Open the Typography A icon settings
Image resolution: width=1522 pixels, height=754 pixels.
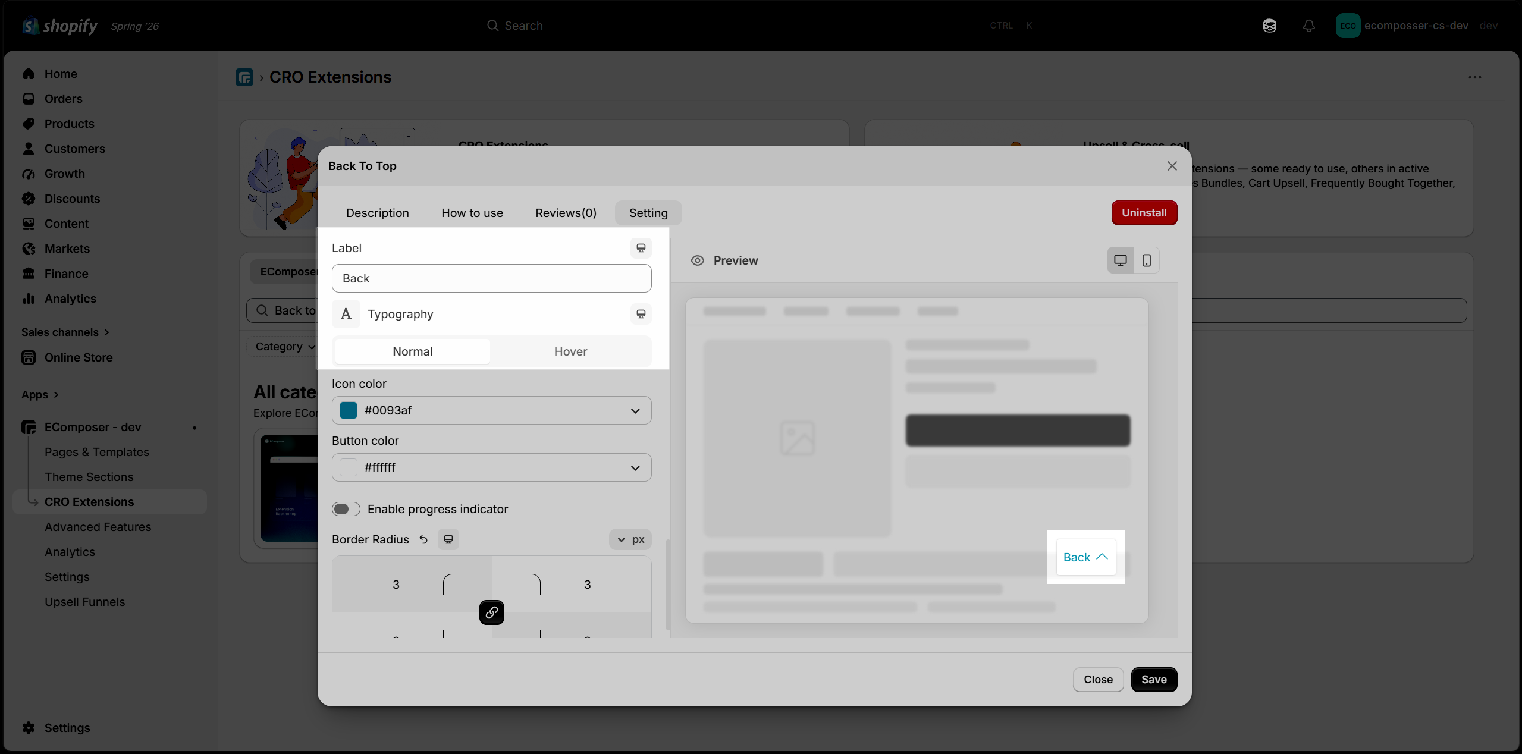(346, 314)
